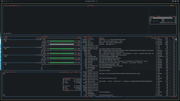Click Kill in the proc footer
The width and height of the screenshot is (180, 101).
104,97
